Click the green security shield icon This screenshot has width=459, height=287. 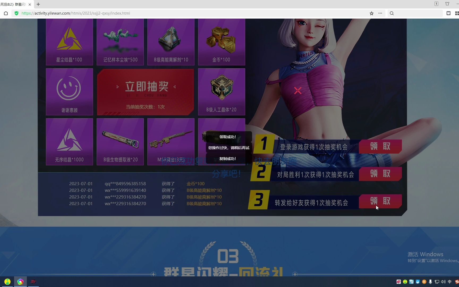(x=16, y=13)
